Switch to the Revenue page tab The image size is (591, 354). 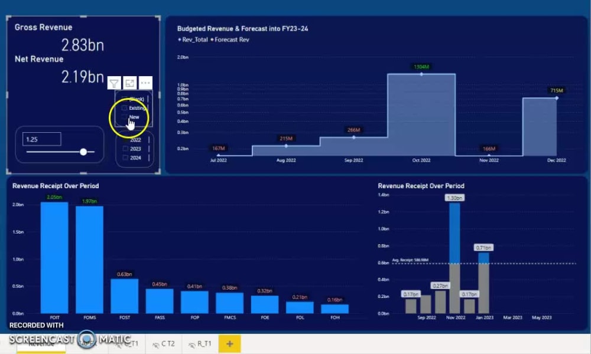tap(41, 343)
